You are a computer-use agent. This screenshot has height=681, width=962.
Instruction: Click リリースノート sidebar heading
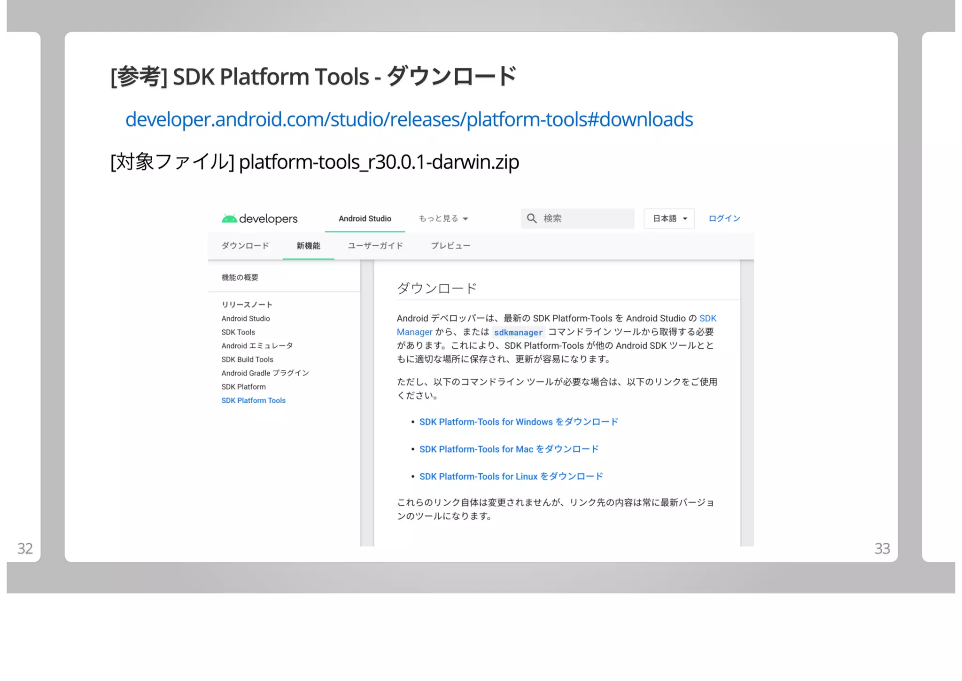[x=247, y=305]
